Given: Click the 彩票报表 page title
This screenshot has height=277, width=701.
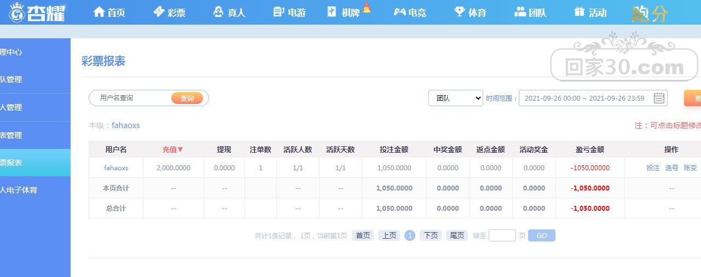Looking at the screenshot, I should point(103,61).
